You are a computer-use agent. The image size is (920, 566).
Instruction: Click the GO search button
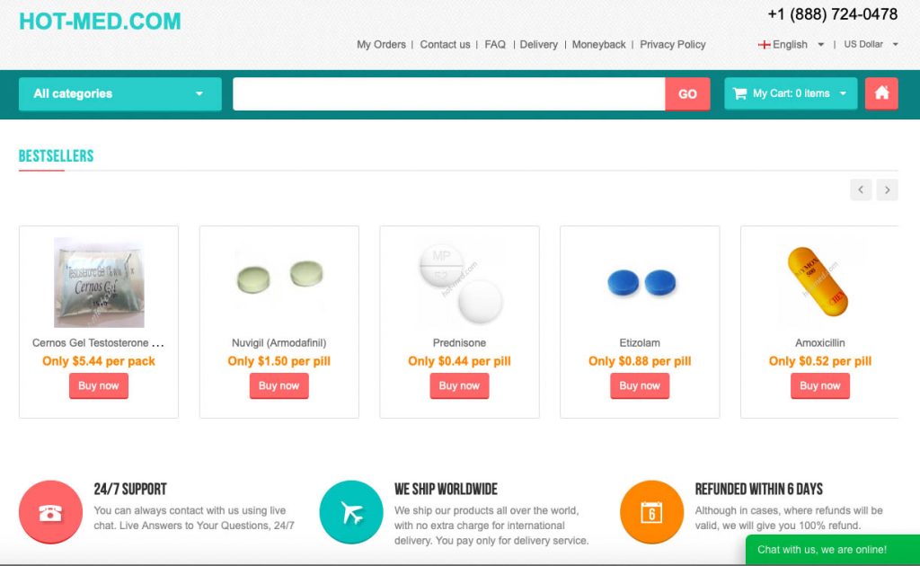tap(687, 93)
